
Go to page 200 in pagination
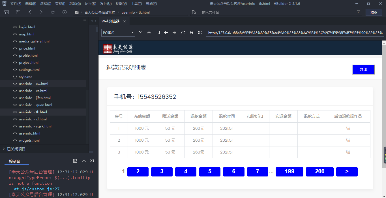(319, 172)
